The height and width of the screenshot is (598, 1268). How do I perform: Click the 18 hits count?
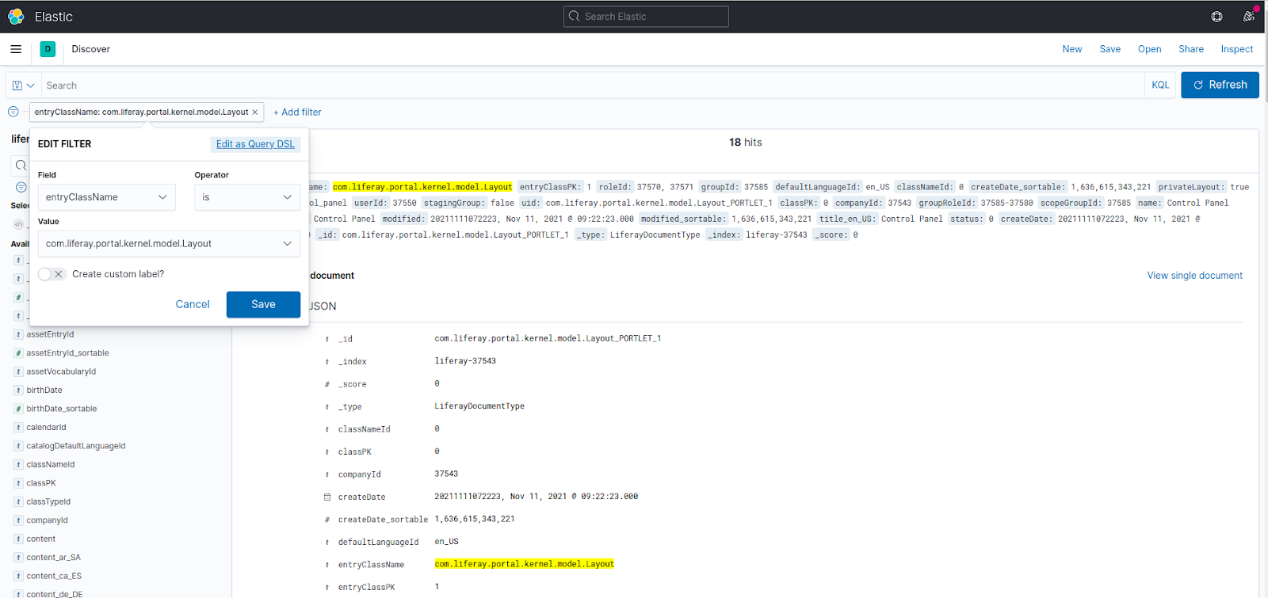point(746,143)
